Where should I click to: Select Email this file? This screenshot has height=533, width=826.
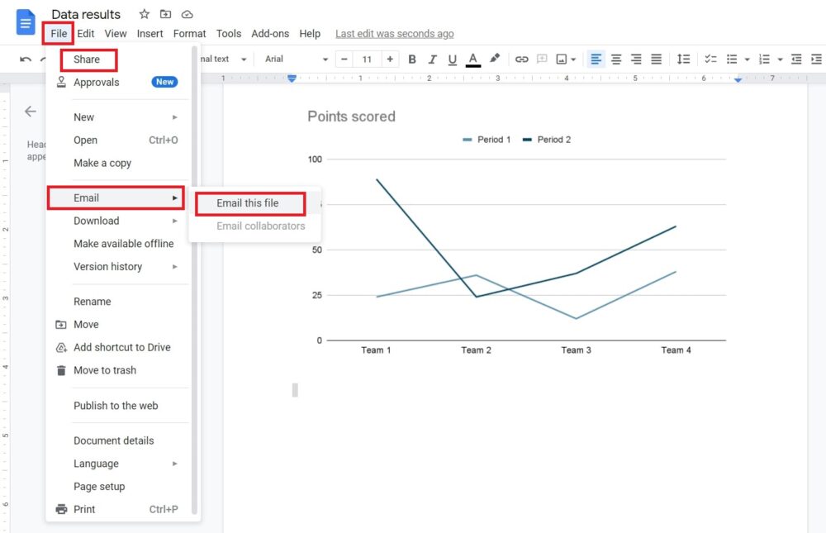pos(250,203)
